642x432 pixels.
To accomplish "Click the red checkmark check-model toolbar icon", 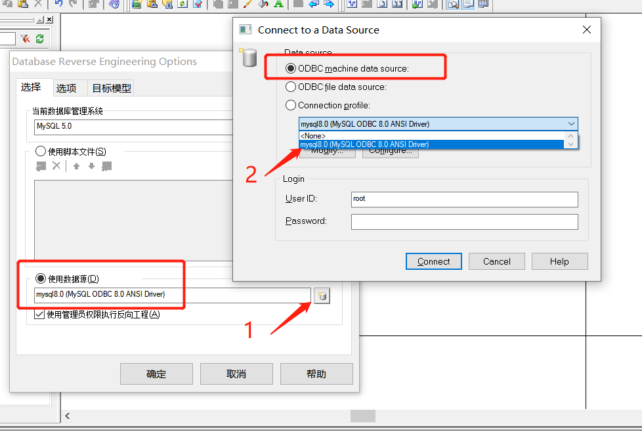I will [x=198, y=4].
